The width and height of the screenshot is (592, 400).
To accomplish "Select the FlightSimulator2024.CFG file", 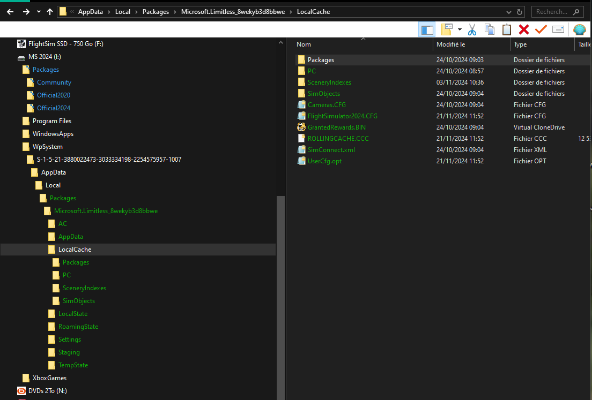I will (x=343, y=116).
